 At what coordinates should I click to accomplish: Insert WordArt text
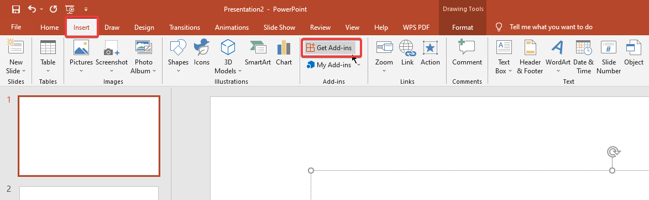(558, 57)
